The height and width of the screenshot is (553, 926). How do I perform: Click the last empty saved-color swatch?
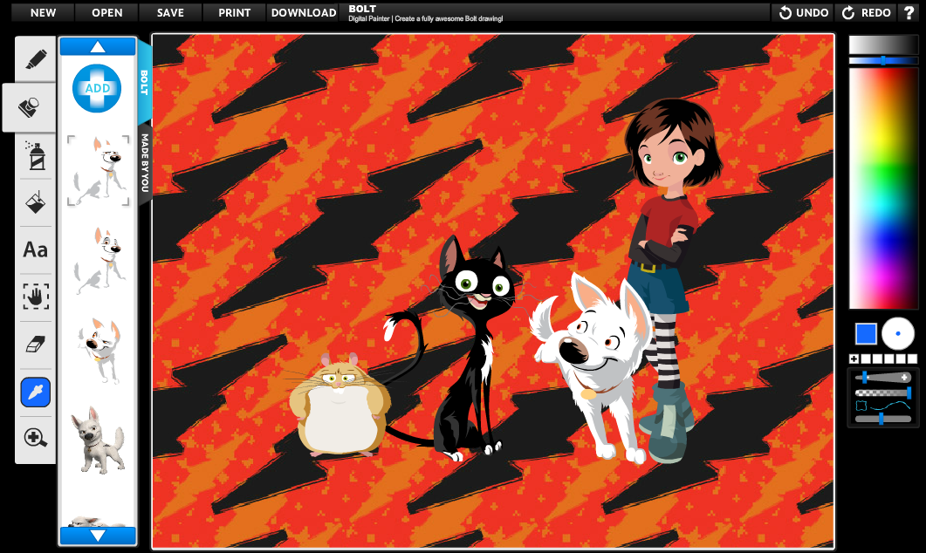tap(912, 358)
